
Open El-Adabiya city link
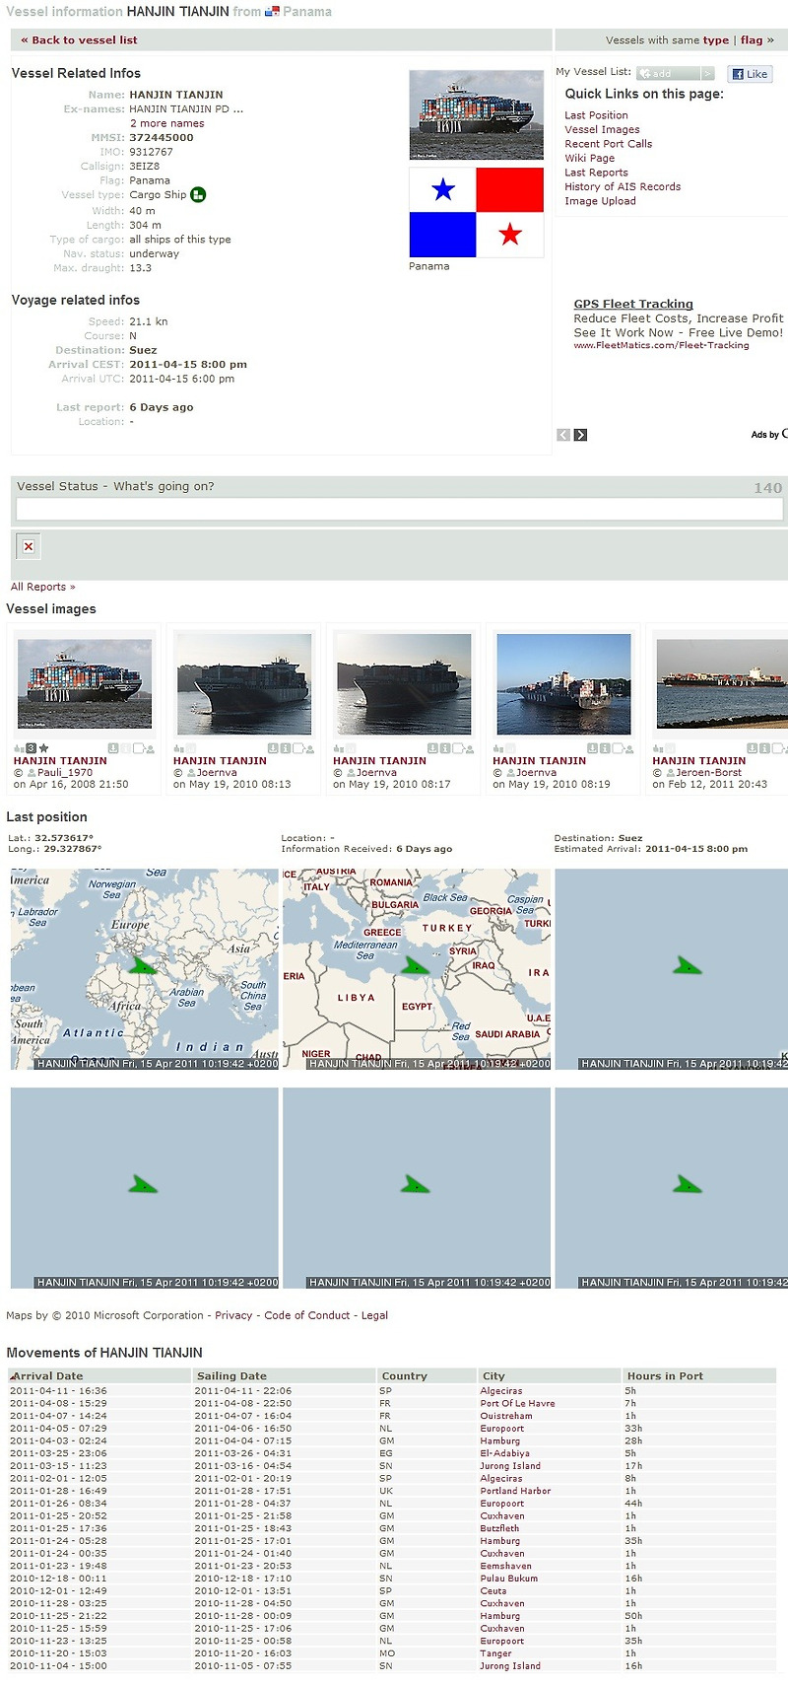(504, 1453)
